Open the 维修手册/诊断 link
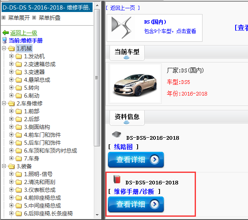 click(x=134, y=191)
